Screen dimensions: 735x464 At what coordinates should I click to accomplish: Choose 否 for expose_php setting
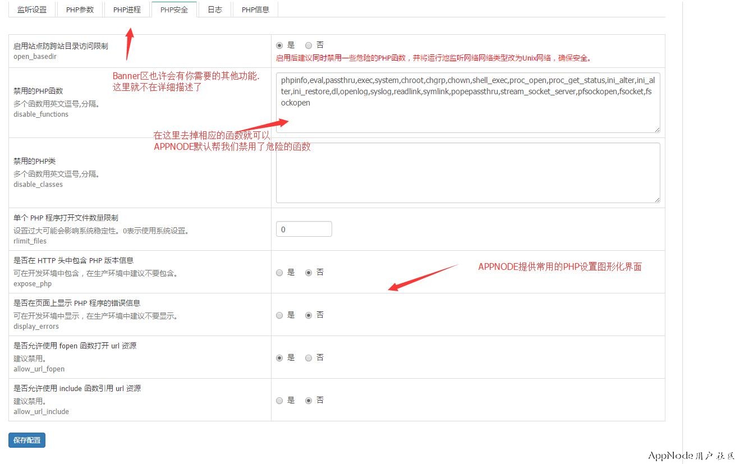click(309, 273)
